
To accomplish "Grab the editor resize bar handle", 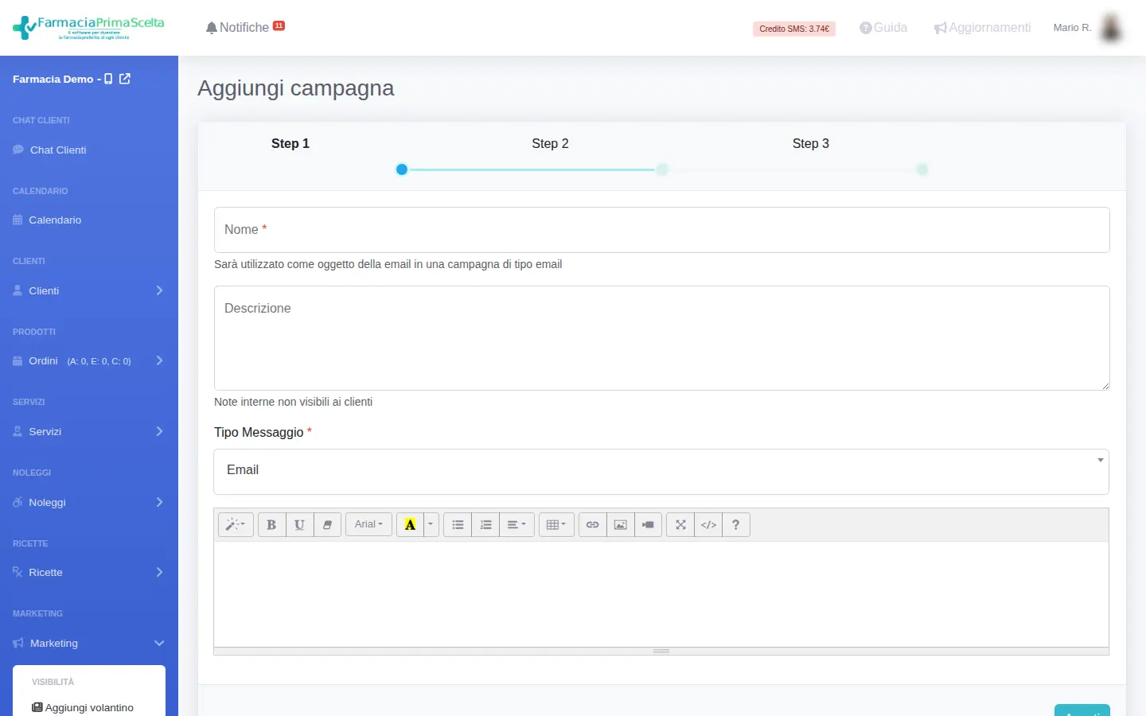I will pyautogui.click(x=661, y=651).
